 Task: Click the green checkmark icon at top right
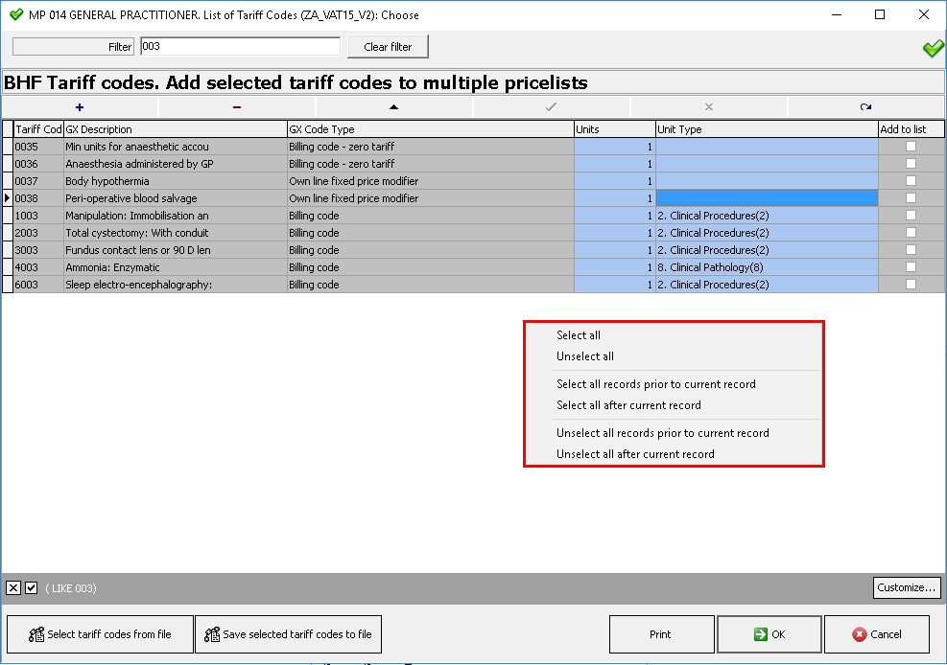pyautogui.click(x=932, y=48)
